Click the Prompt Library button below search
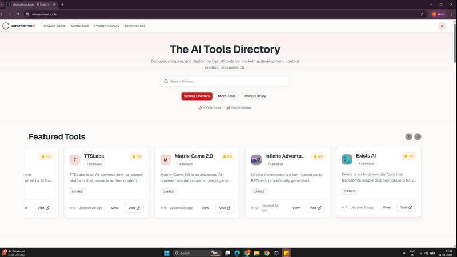 pyautogui.click(x=255, y=96)
